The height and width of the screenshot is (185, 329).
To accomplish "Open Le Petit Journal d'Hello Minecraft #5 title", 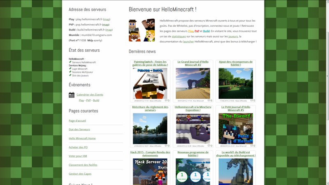I will coord(236,109).
